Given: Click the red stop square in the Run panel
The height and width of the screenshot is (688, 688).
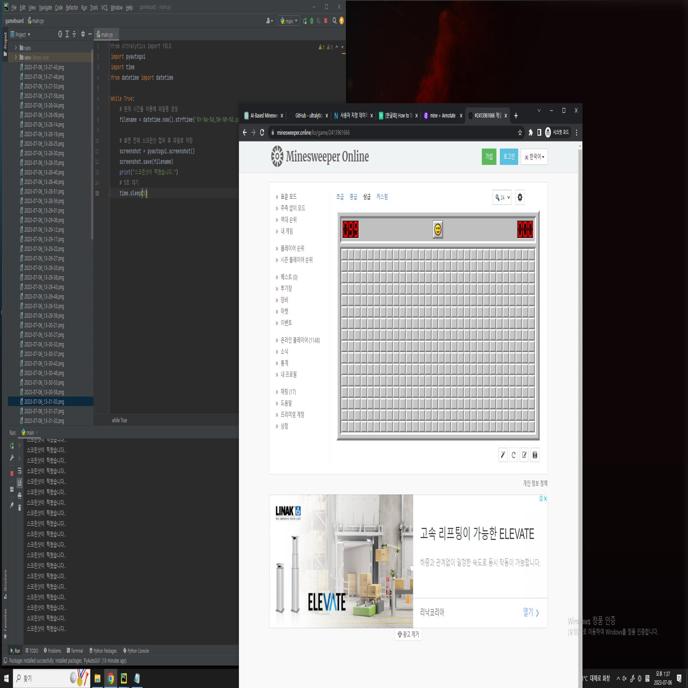Looking at the screenshot, I should point(12,473).
